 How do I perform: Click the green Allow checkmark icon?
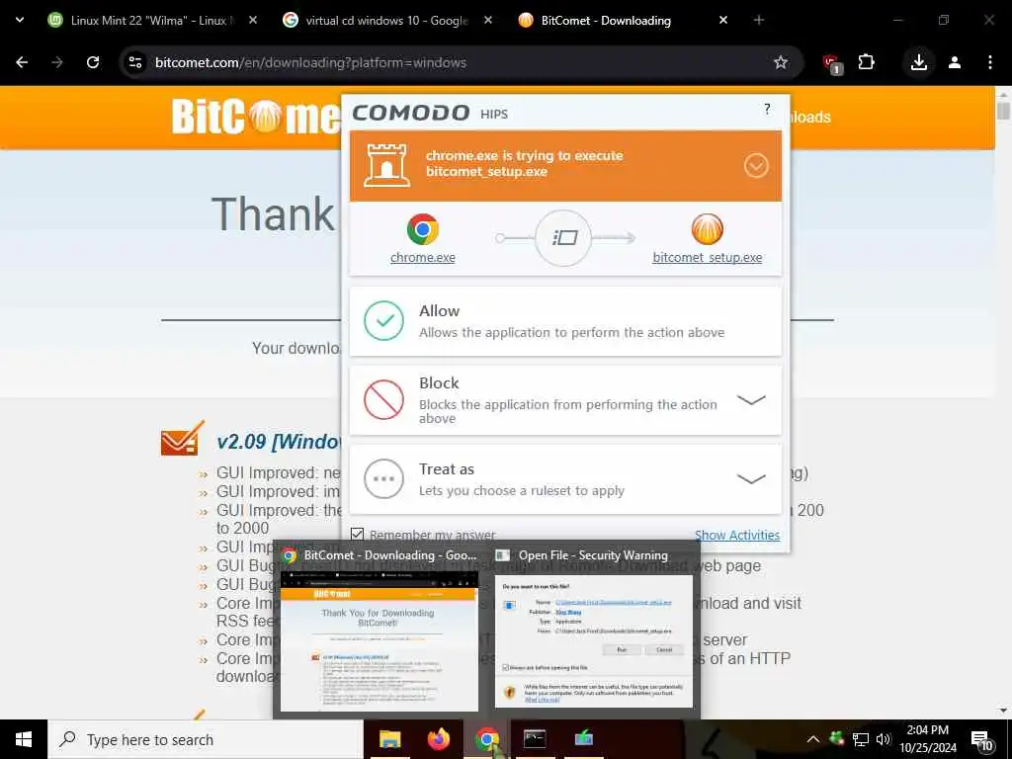[384, 321]
